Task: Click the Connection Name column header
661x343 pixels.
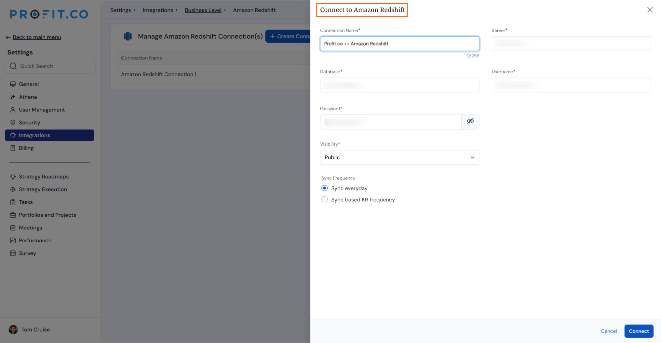Action: [x=142, y=58]
